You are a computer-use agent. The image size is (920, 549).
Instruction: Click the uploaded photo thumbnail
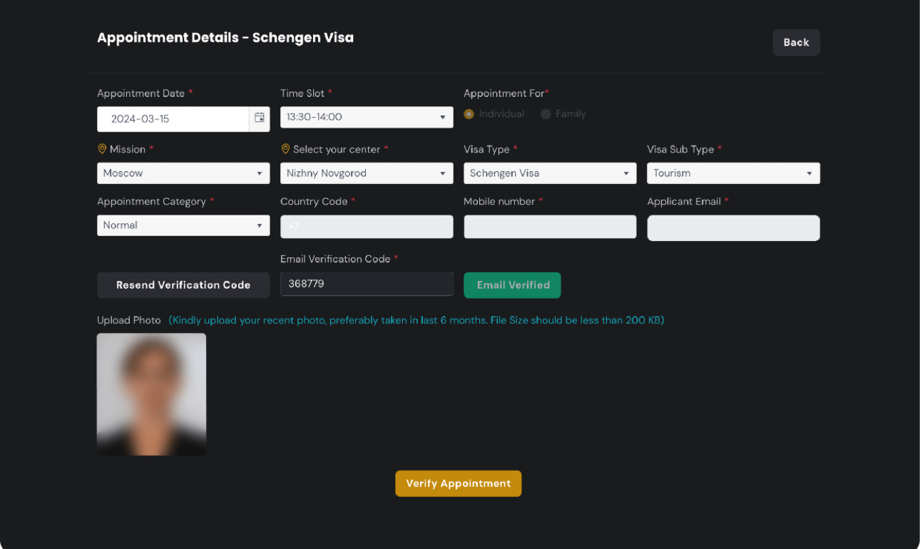click(151, 394)
